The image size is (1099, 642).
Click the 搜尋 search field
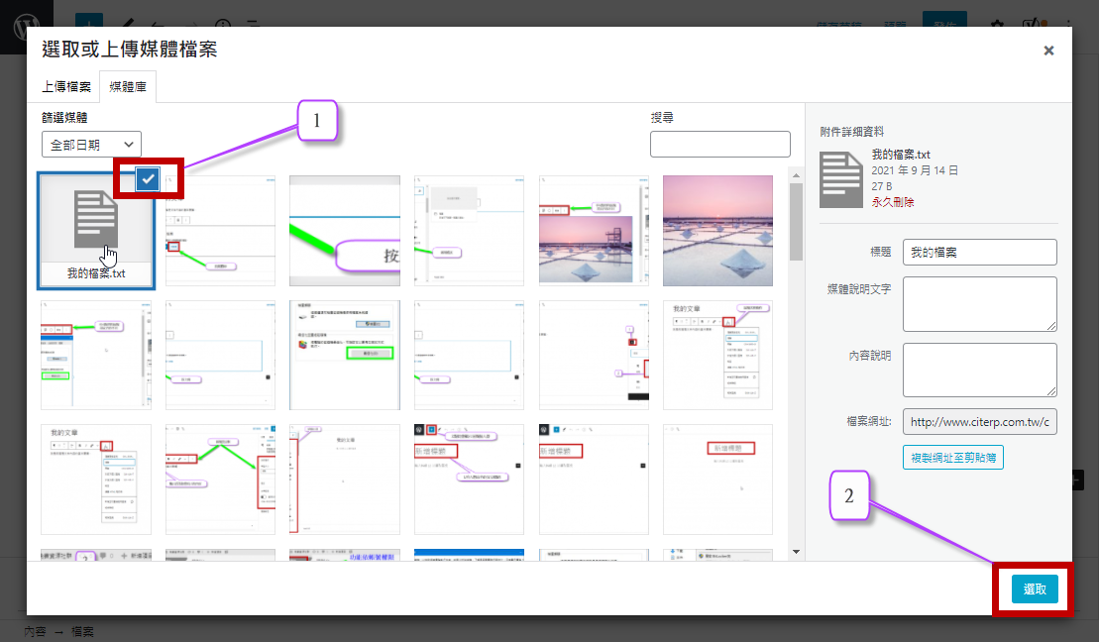719,145
